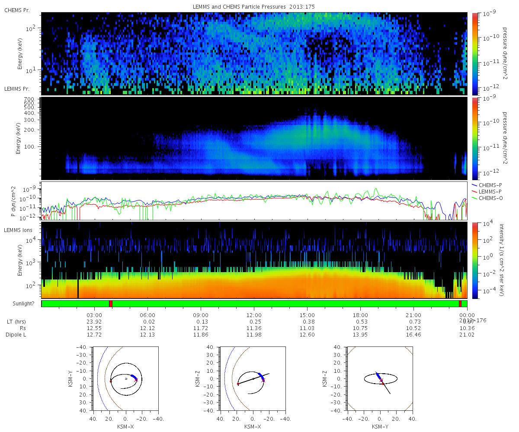Click the 03:00 time tick label
Image resolution: width=519 pixels, height=432 pixels.
click(94, 315)
